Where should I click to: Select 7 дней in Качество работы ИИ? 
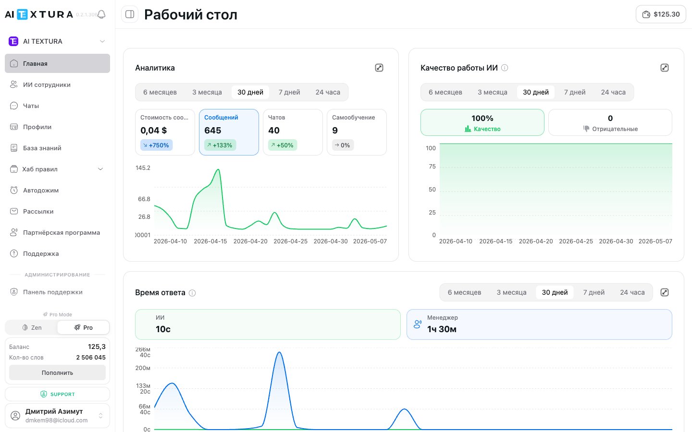coord(575,92)
